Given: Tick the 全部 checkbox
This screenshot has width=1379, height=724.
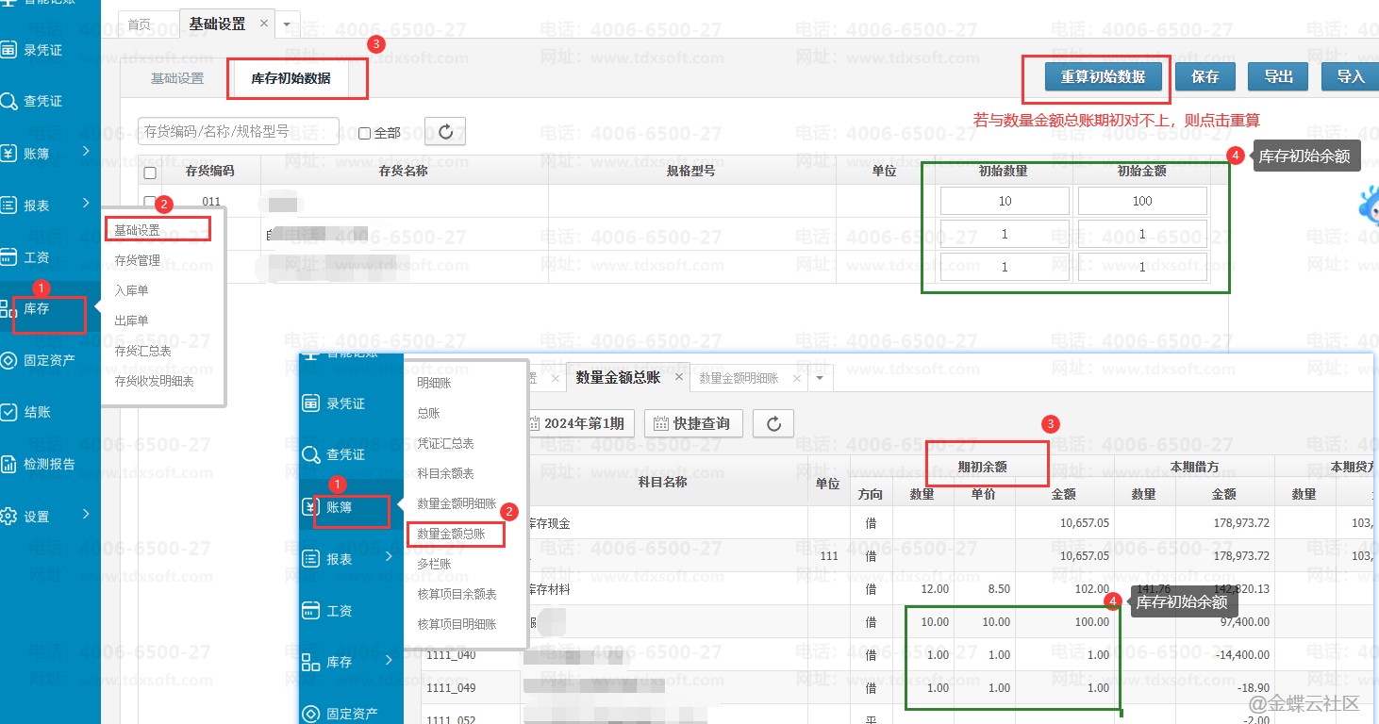Looking at the screenshot, I should tap(364, 133).
